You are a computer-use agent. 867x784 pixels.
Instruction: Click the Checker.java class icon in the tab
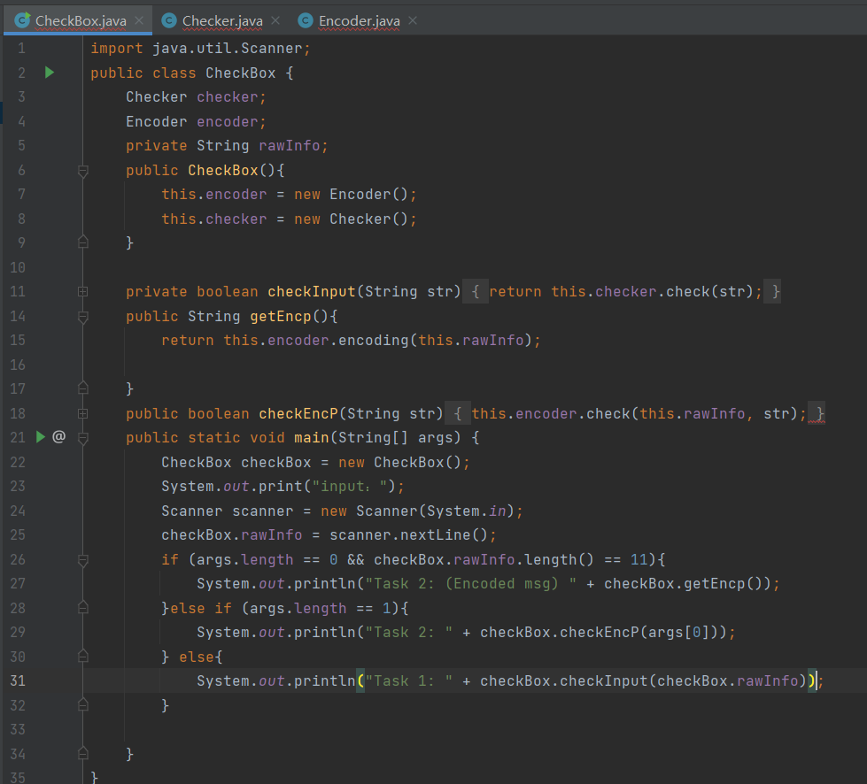(168, 19)
